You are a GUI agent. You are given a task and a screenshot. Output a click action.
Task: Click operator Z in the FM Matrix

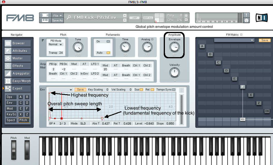[259, 103]
